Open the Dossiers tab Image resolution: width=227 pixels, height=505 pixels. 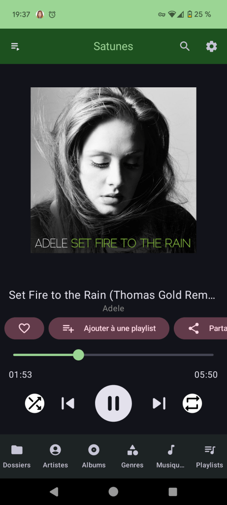point(17,456)
